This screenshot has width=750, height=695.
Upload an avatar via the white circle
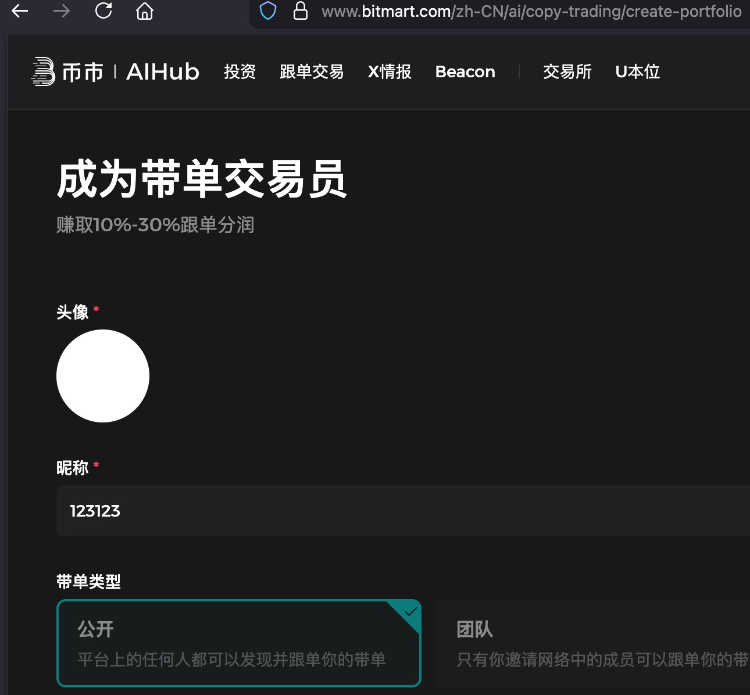pyautogui.click(x=103, y=376)
